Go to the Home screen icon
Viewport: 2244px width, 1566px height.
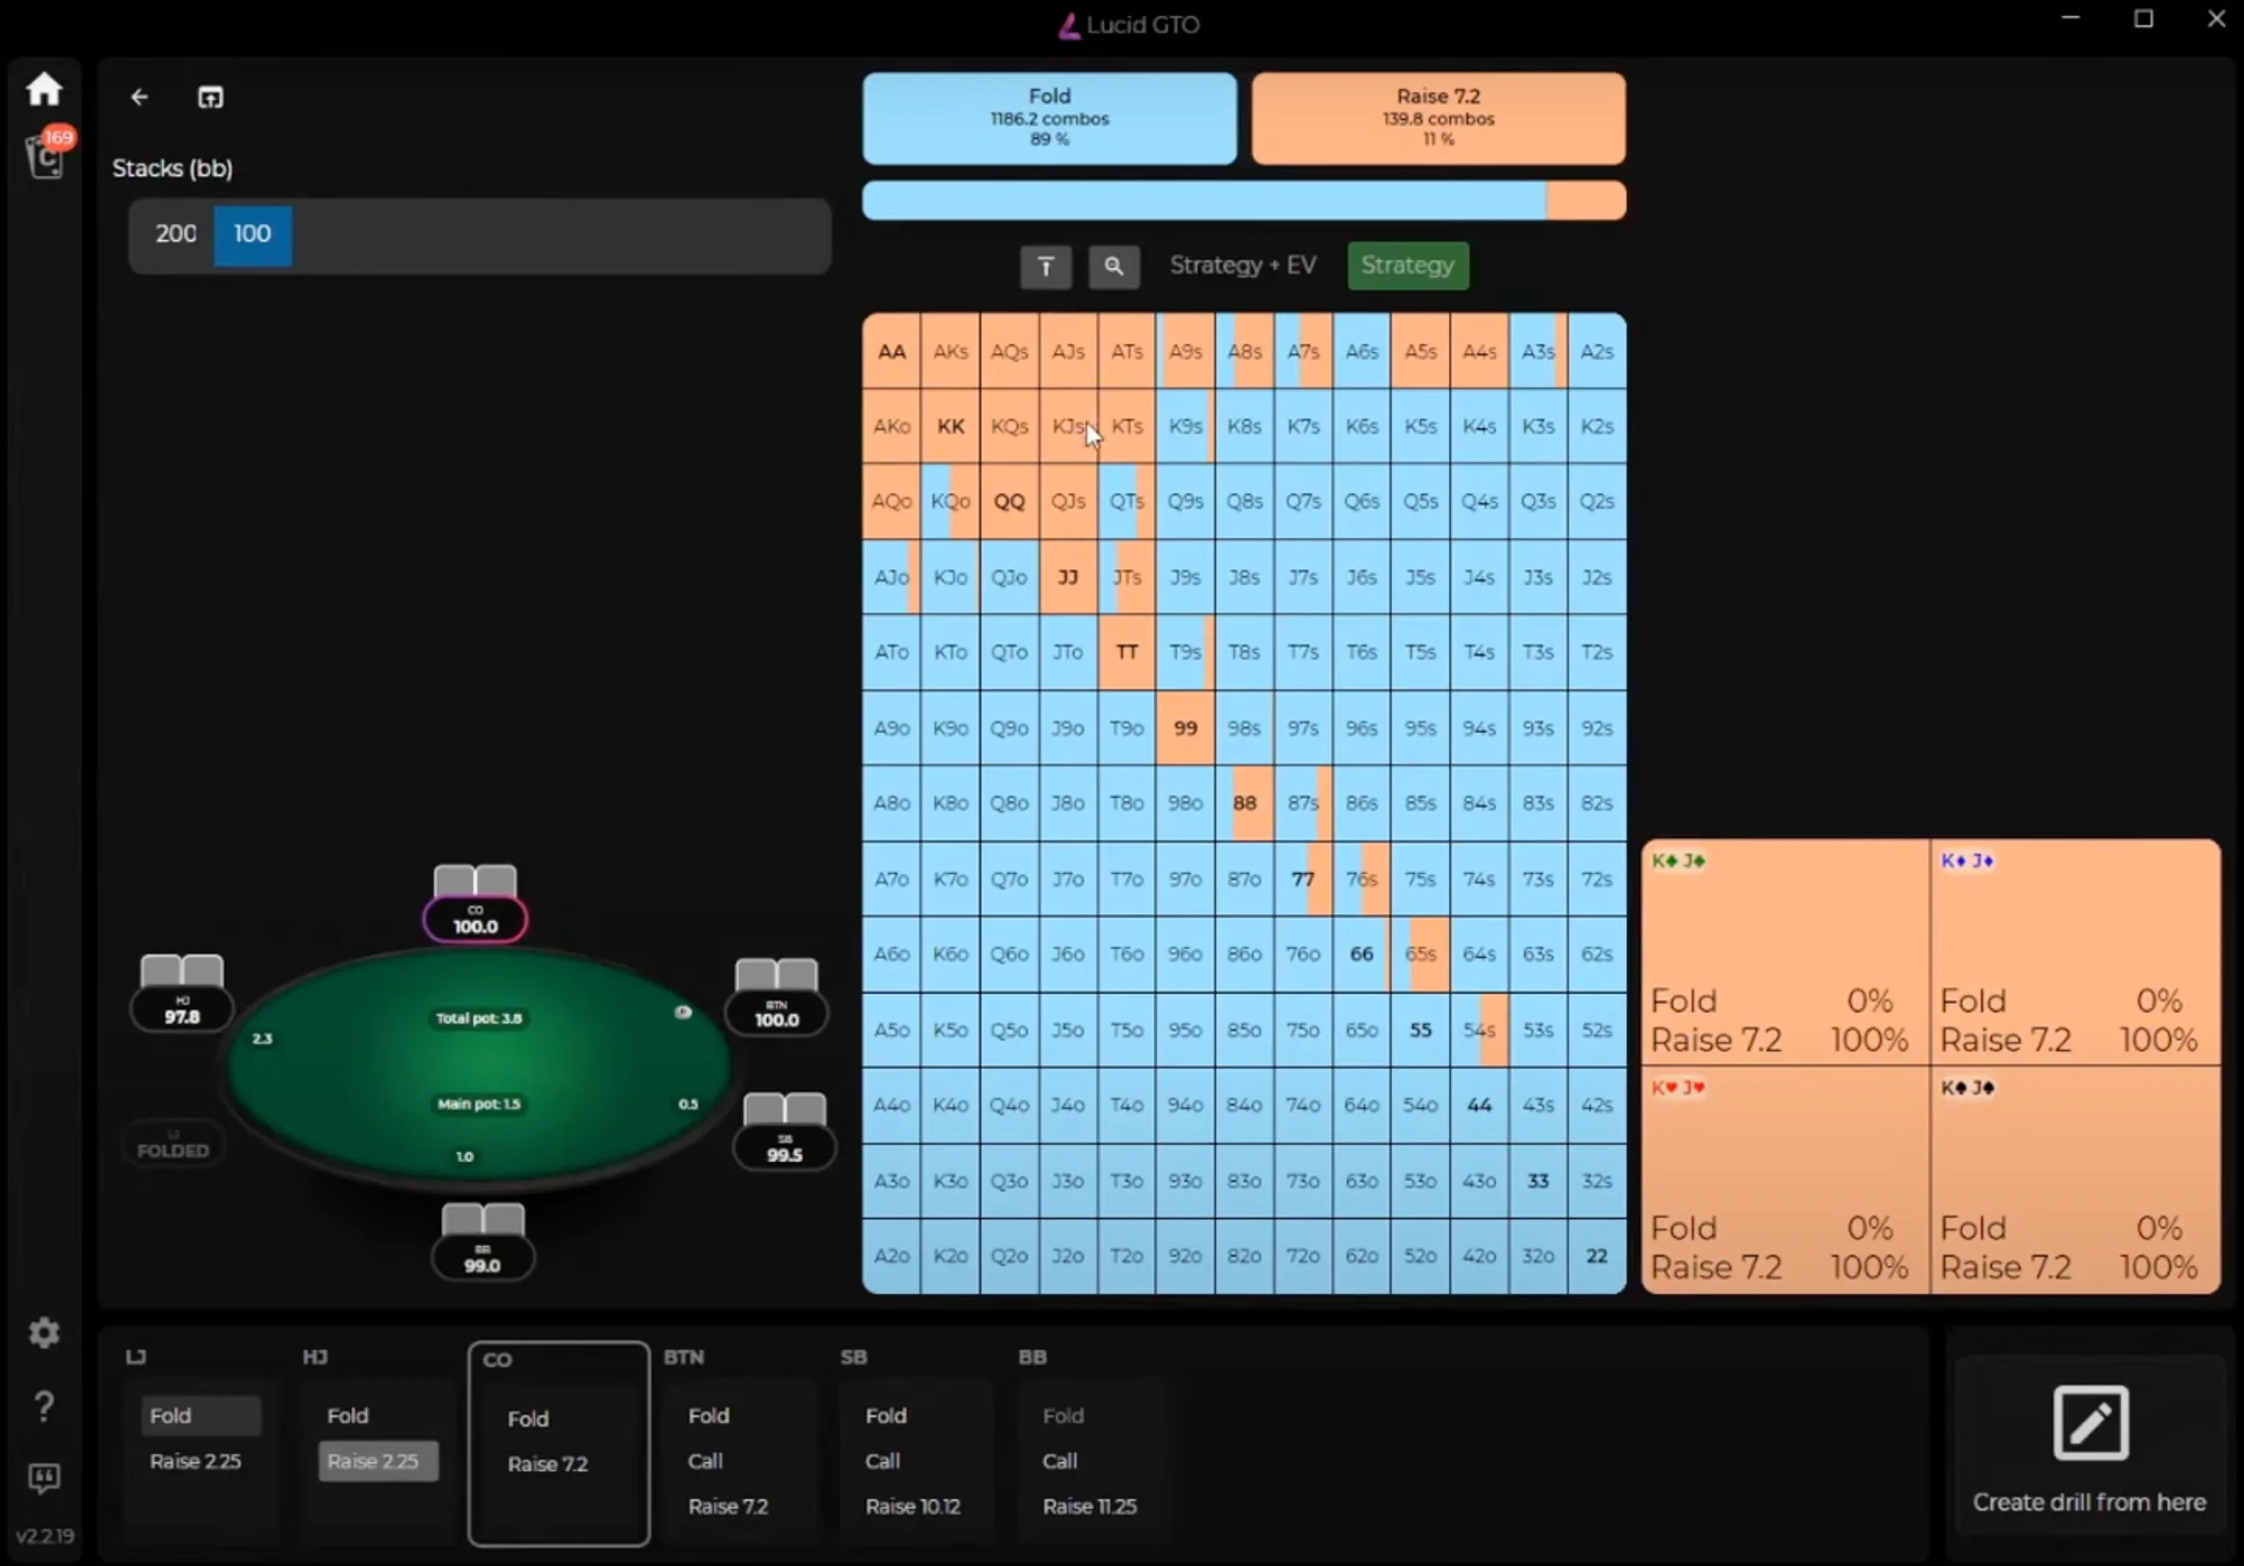[44, 90]
